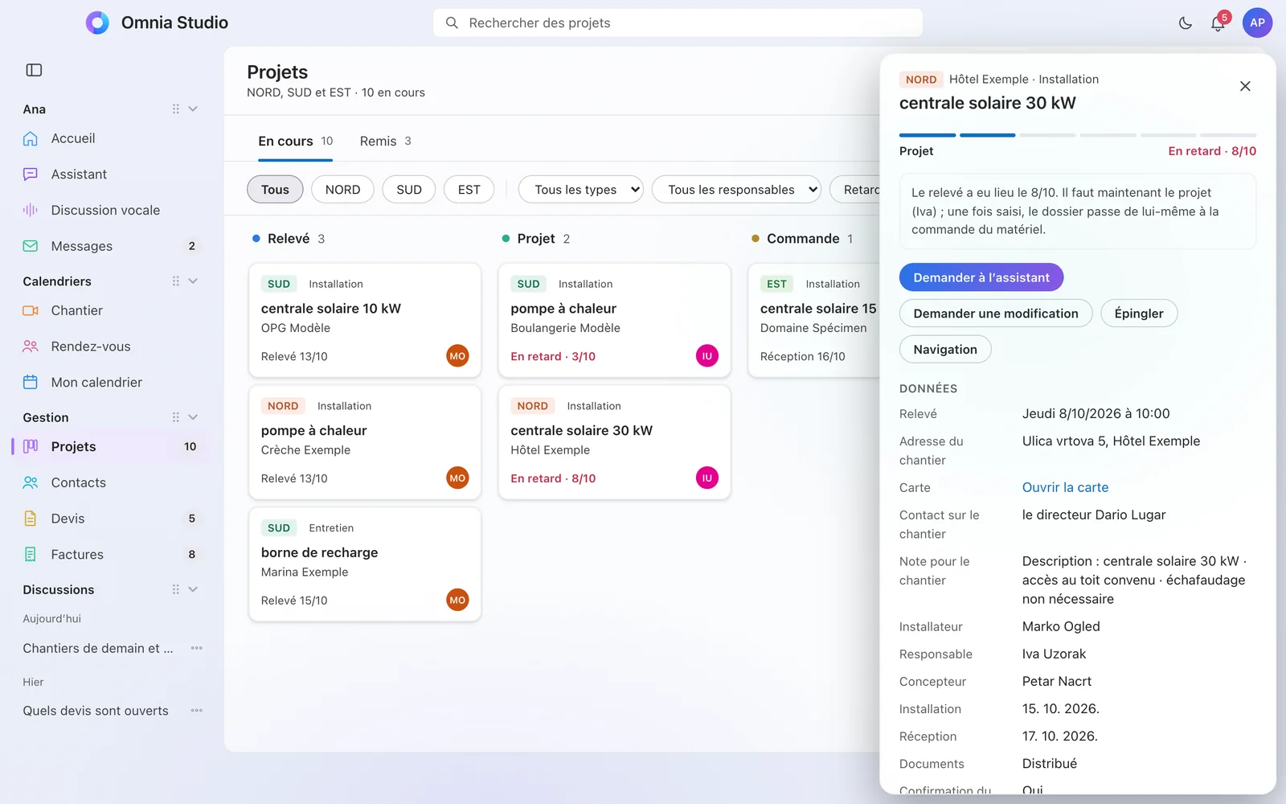Collapse the Calendriers section chevron
The width and height of the screenshot is (1286, 804).
(193, 281)
